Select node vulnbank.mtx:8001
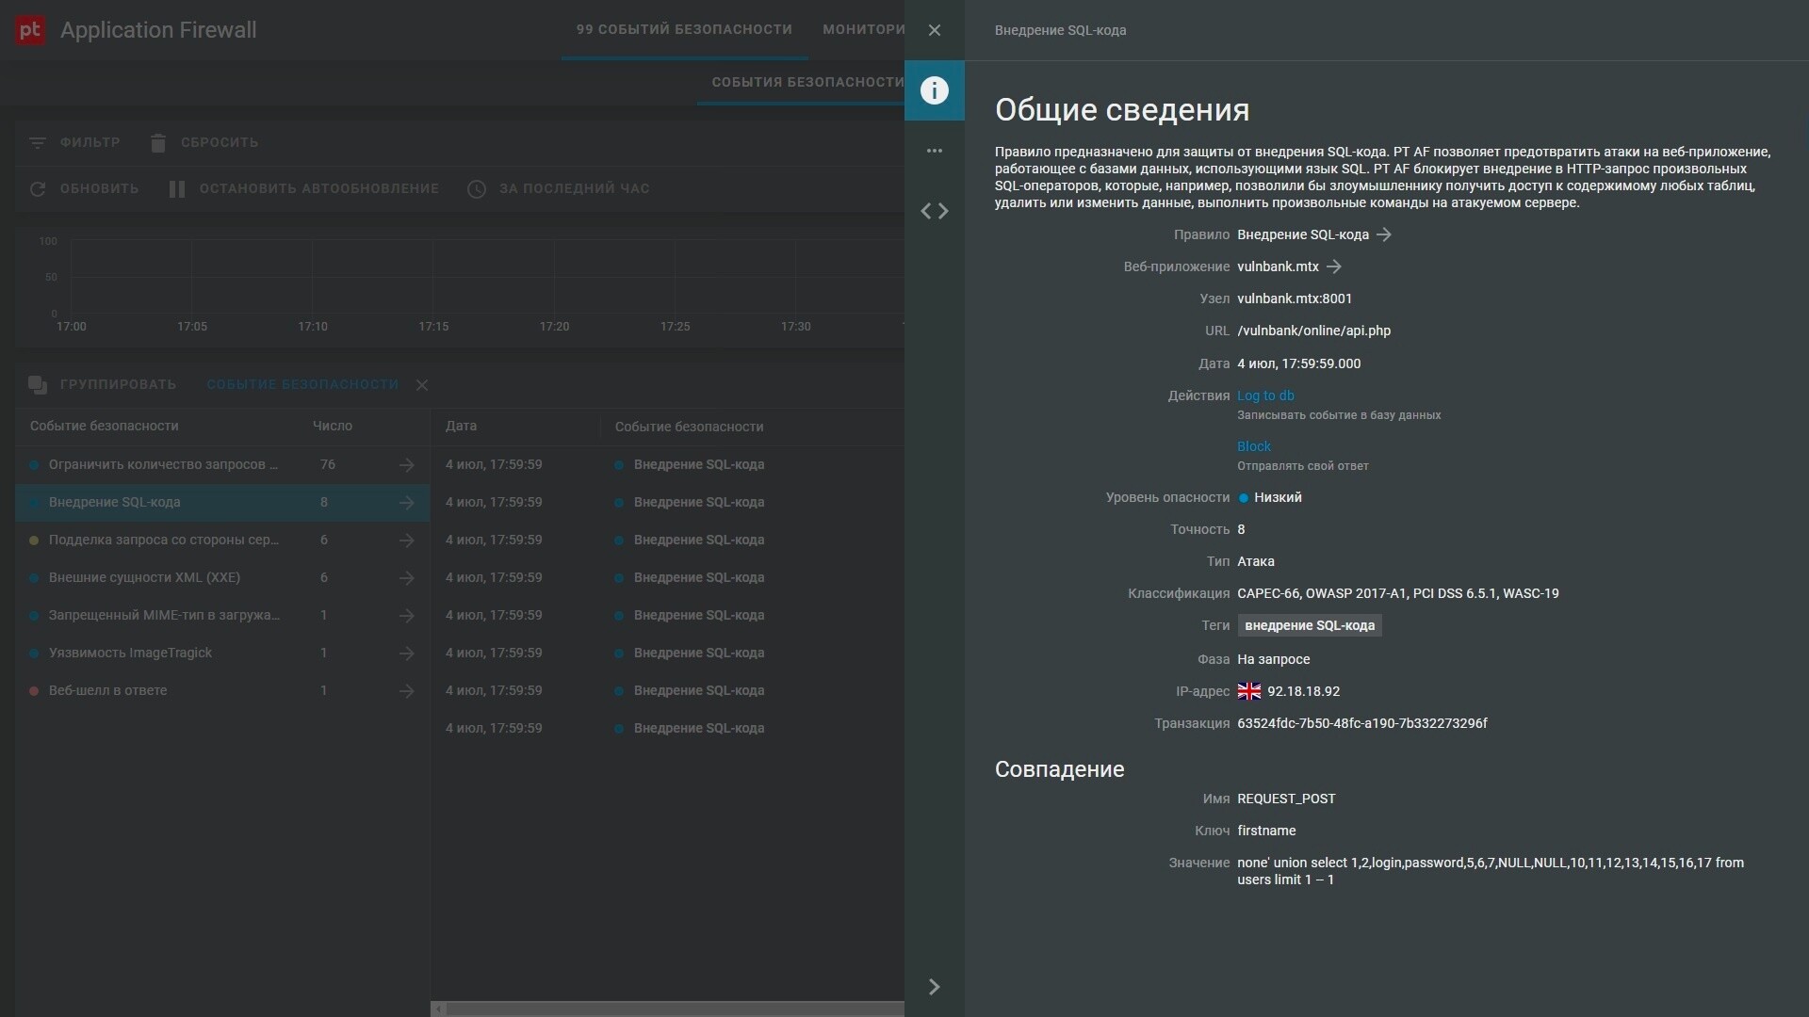This screenshot has width=1809, height=1017. pyautogui.click(x=1295, y=299)
